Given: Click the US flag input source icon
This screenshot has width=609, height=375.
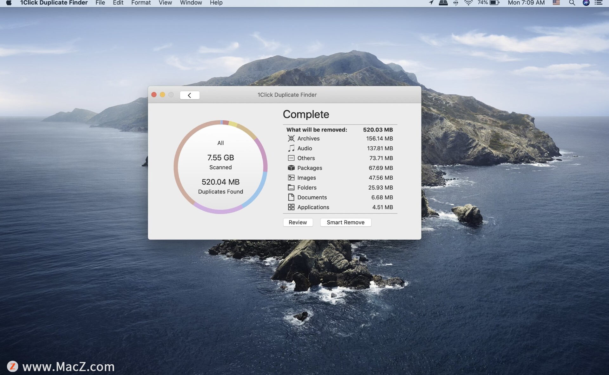Looking at the screenshot, I should [556, 3].
